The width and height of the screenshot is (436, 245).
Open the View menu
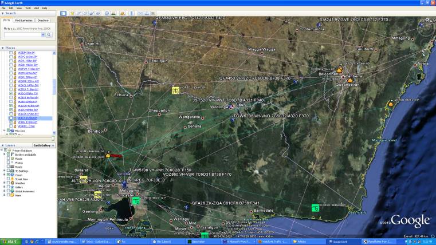(x=19, y=8)
